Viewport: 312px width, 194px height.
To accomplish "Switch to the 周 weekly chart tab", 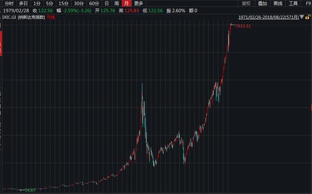I will (x=116, y=4).
